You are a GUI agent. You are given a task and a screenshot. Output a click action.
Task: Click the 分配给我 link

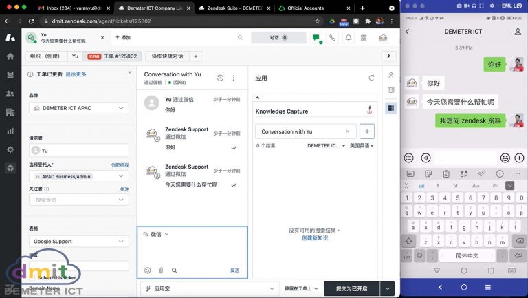pos(120,165)
